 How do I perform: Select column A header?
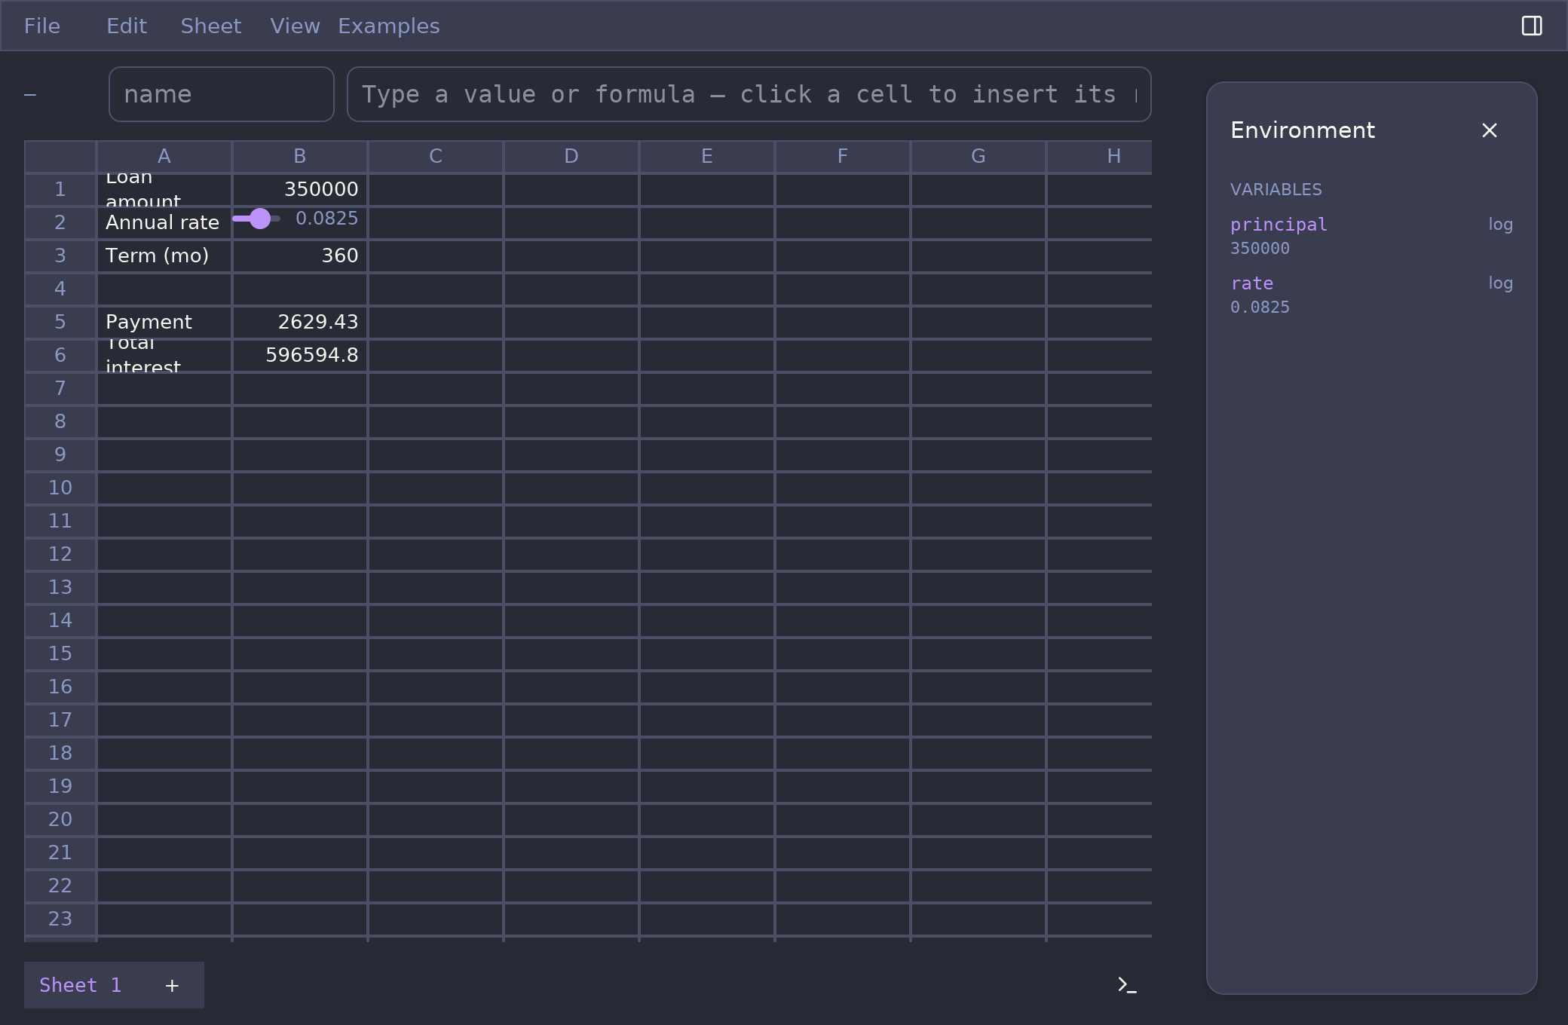coord(164,157)
